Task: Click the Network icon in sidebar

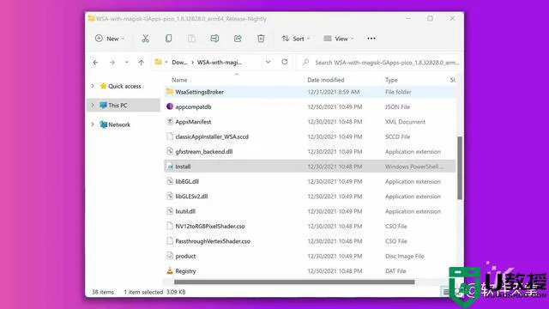Action: [103, 124]
